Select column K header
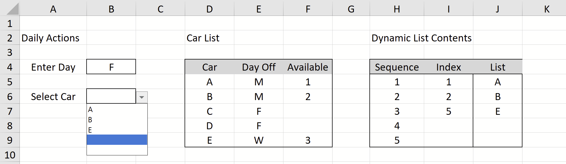This screenshot has height=164, width=566. point(546,9)
